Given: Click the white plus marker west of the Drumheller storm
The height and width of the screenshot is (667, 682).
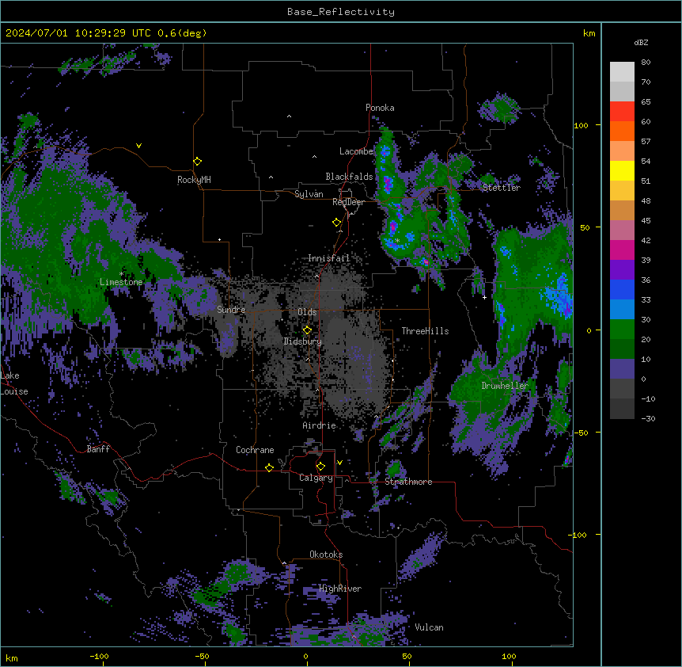Looking at the screenshot, I should pyautogui.click(x=484, y=297).
